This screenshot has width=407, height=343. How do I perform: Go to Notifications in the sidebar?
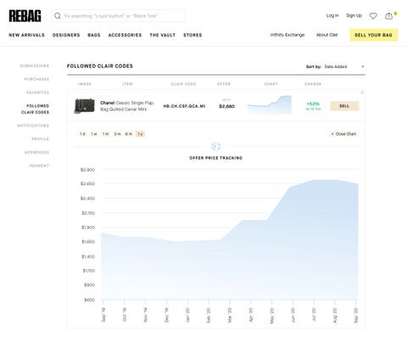click(x=33, y=126)
